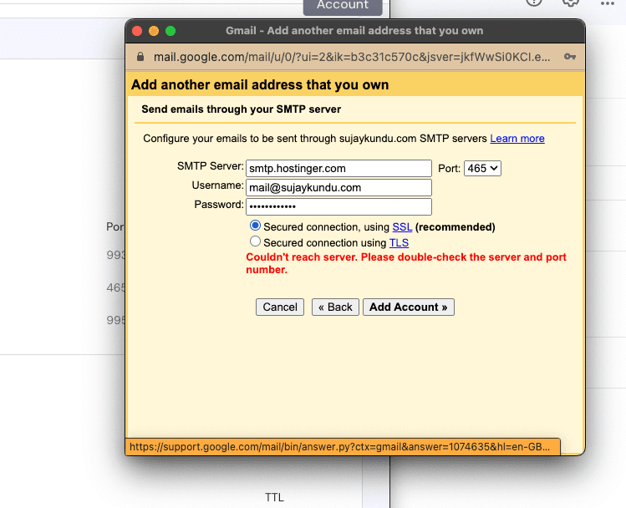
Task: Open the SSL link
Action: click(x=402, y=227)
